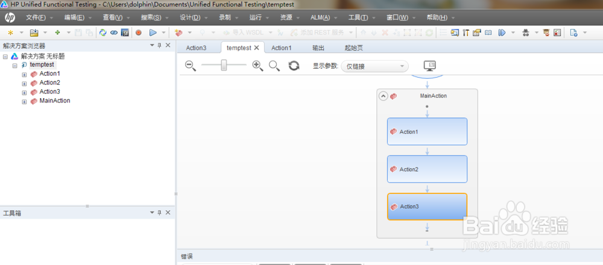The image size is (603, 265).
Task: Select the Action2 block on canvas
Action: point(427,169)
